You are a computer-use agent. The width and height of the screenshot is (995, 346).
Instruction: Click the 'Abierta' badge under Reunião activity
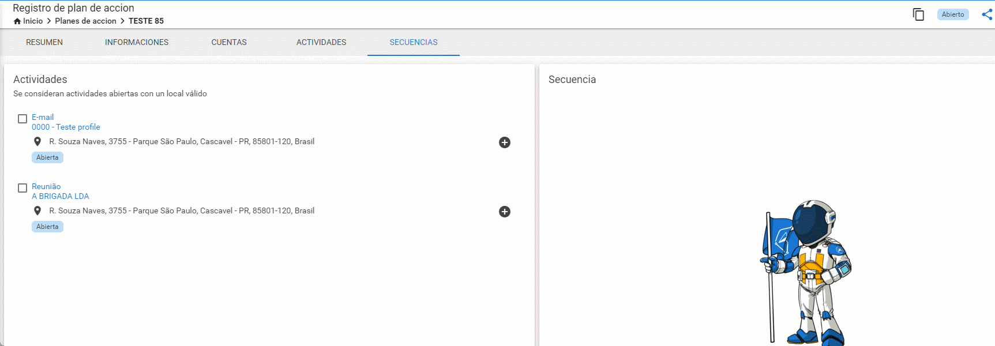click(47, 227)
